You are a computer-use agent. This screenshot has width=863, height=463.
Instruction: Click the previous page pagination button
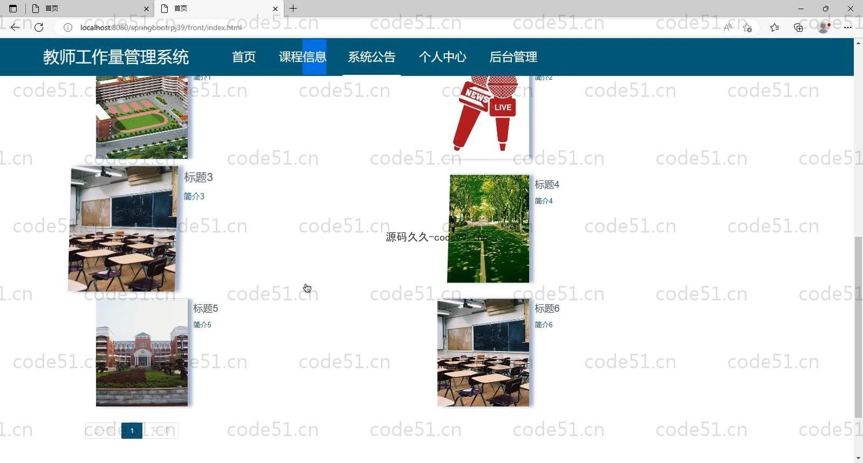(103, 431)
